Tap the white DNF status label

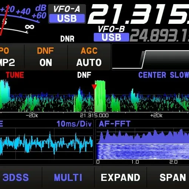point(84,75)
